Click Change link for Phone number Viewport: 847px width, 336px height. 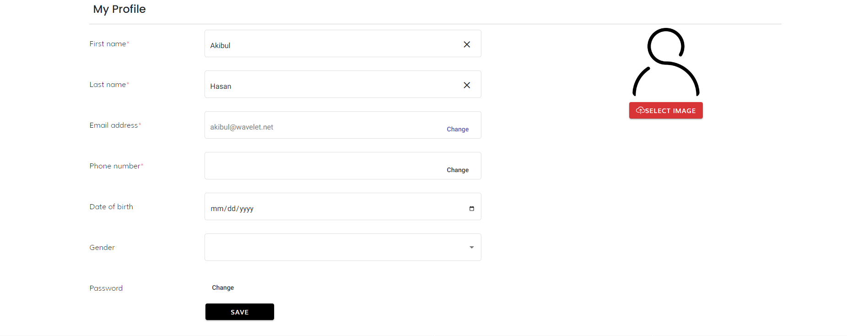[x=458, y=170]
